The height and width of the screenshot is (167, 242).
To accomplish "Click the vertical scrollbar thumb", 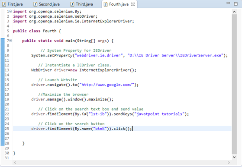I will [x=234, y=84].
